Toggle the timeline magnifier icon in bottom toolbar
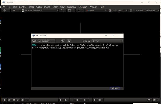Image resolution: width=161 pixels, height=104 pixels. coord(22,100)
